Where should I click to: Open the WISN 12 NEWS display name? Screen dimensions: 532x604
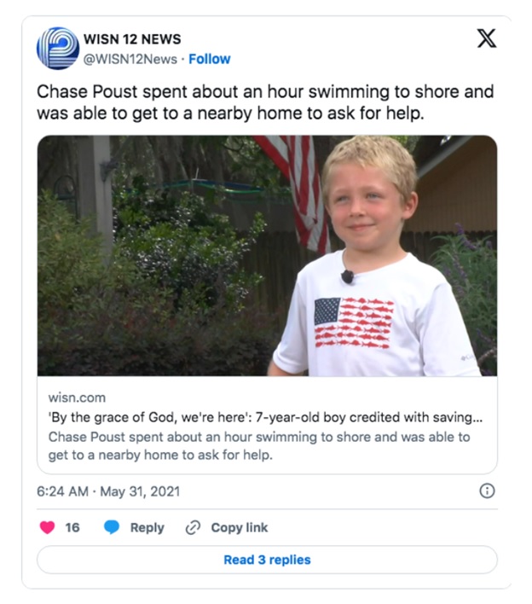tap(131, 39)
